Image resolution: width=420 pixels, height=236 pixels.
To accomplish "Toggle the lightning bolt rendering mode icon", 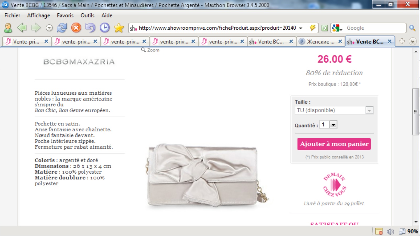I will [313, 28].
